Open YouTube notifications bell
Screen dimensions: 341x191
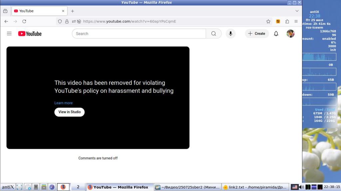(276, 34)
